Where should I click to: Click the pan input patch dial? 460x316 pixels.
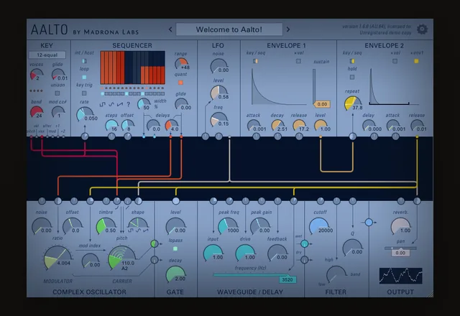click(x=417, y=201)
